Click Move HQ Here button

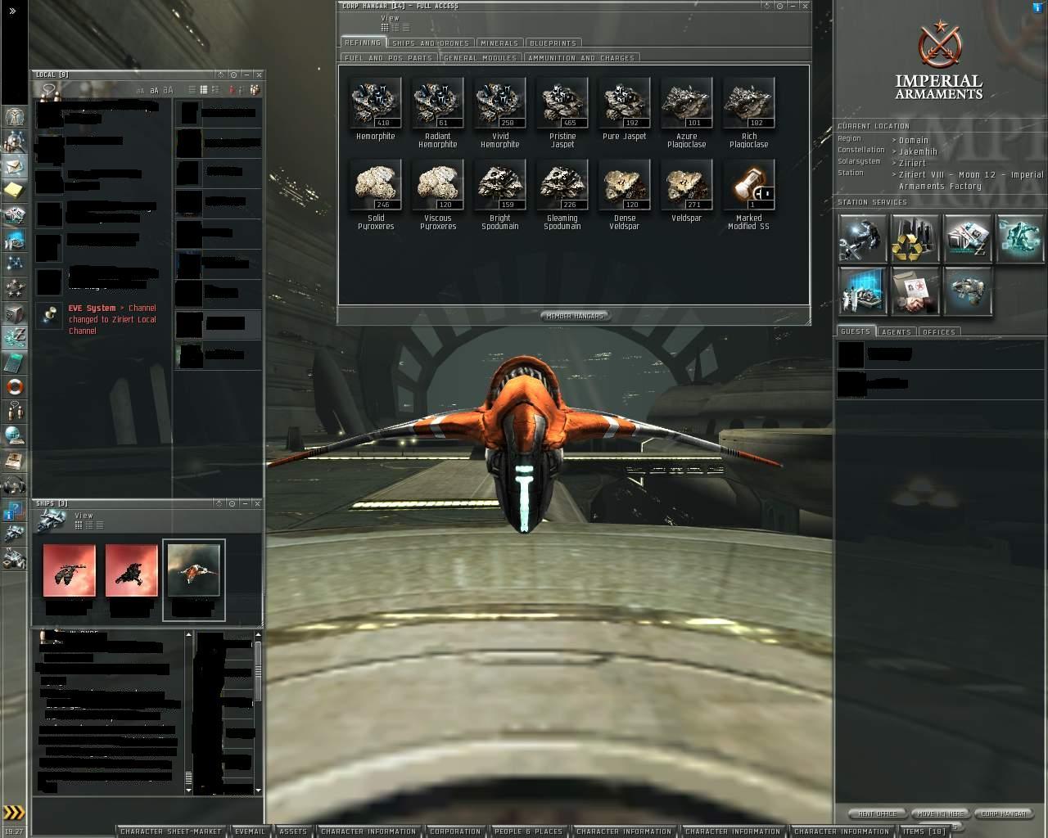pos(941,813)
